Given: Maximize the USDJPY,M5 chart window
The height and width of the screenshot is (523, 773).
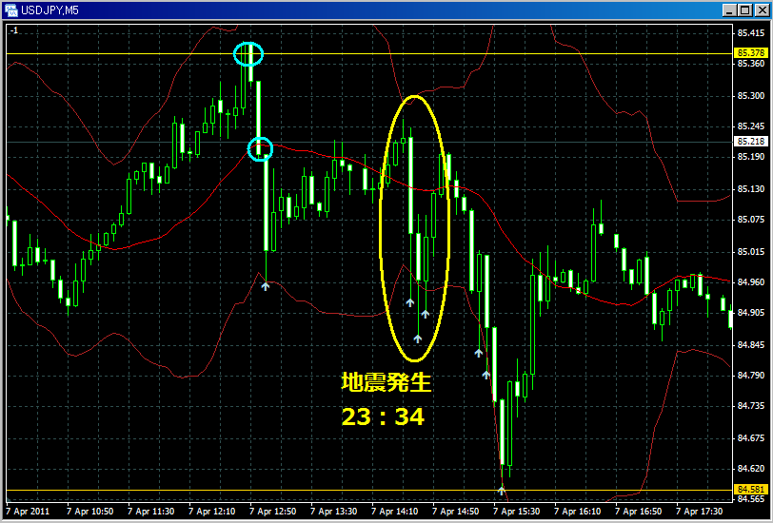Looking at the screenshot, I should [744, 10].
